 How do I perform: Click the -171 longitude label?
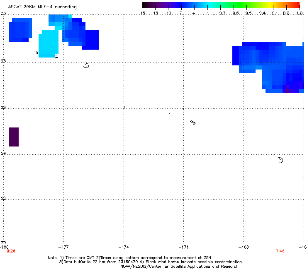click(184, 247)
